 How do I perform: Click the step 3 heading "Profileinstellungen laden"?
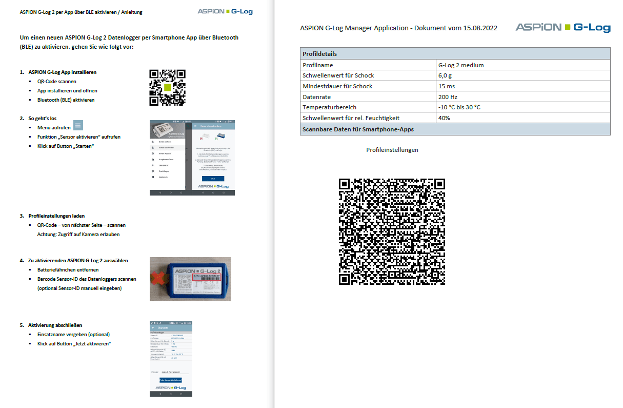pos(56,216)
